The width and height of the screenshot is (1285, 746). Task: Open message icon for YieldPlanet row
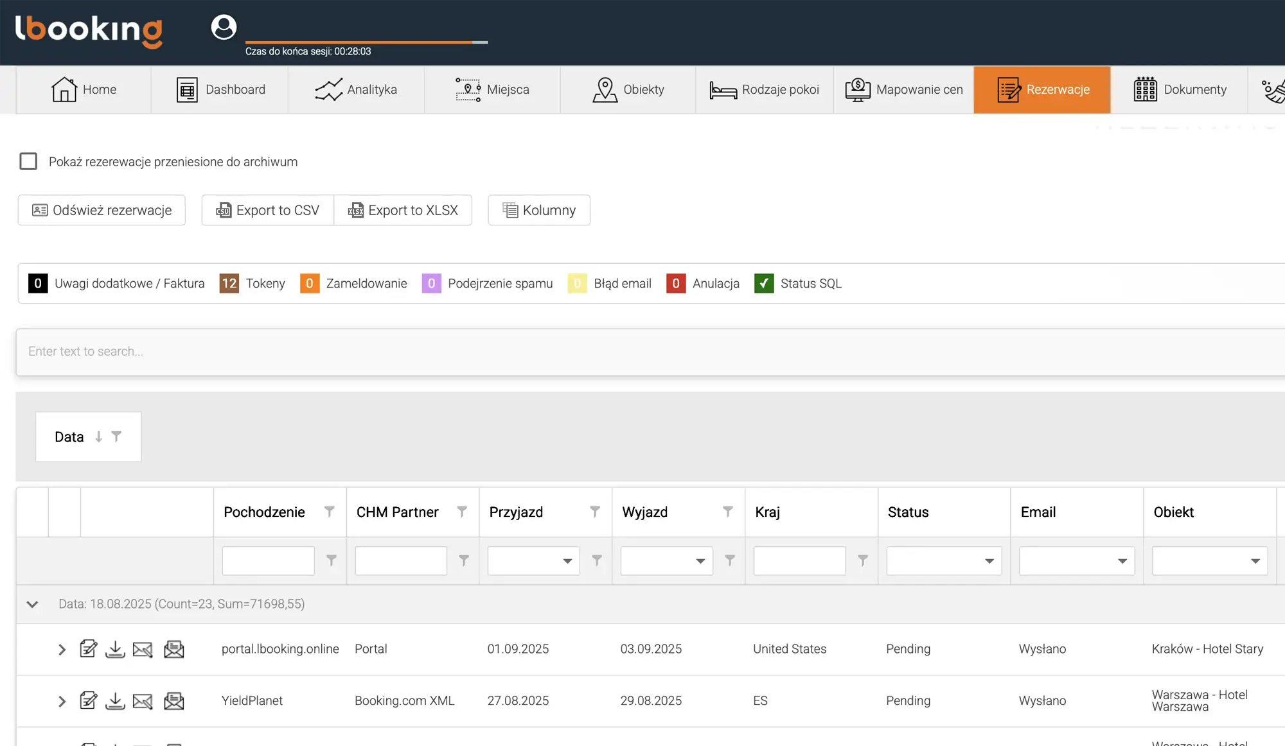coord(173,701)
